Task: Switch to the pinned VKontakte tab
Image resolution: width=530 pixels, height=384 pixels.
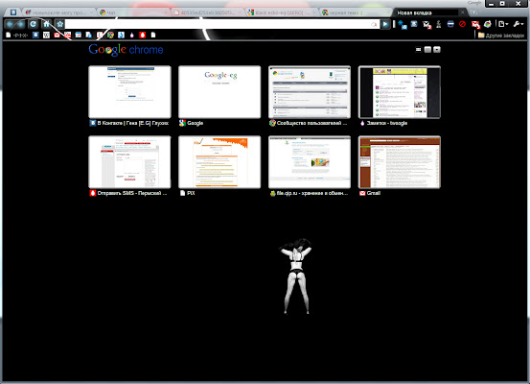Action: (x=13, y=12)
